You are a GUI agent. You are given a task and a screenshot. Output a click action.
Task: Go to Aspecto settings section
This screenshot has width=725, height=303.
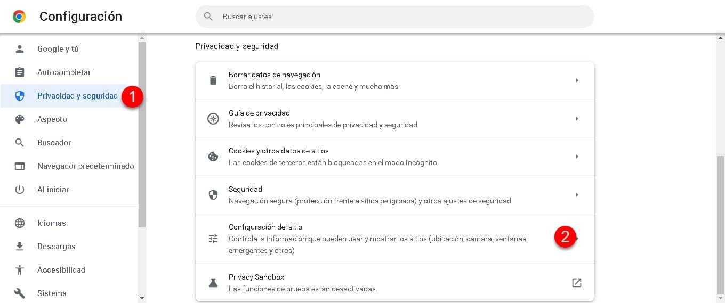[52, 119]
